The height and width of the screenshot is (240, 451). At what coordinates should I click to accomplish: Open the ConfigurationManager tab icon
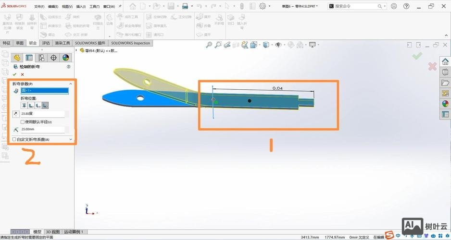[x=41, y=58]
